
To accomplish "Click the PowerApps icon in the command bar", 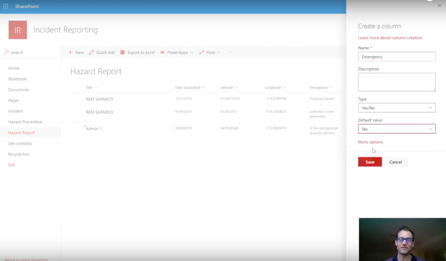I will [163, 52].
